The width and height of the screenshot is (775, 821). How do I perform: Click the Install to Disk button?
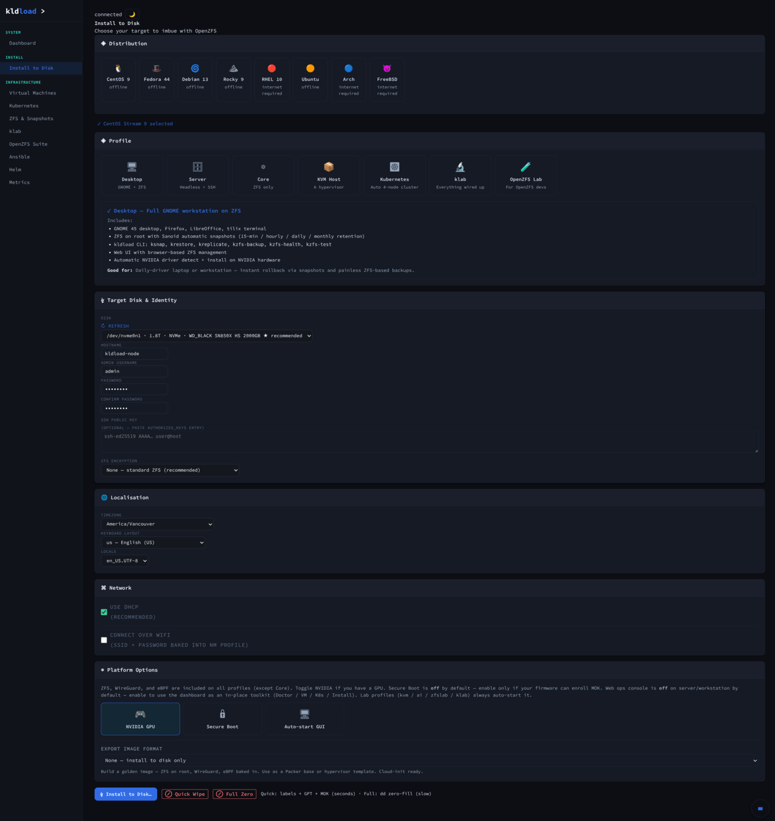click(126, 794)
